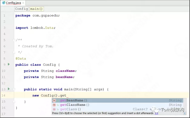Choose getBeanName() from the suggestion list
190x118 pixels.
coord(117,100)
